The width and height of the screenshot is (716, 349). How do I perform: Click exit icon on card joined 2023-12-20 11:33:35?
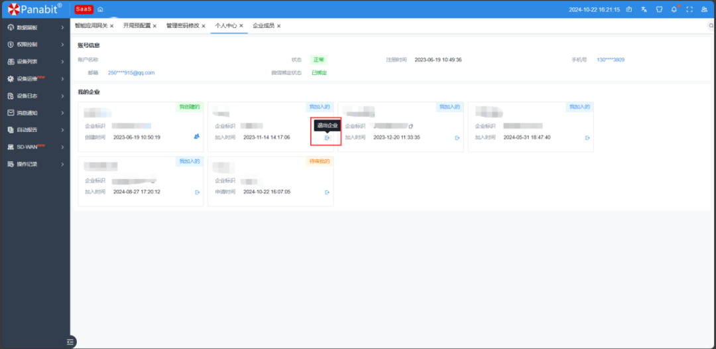click(x=457, y=137)
